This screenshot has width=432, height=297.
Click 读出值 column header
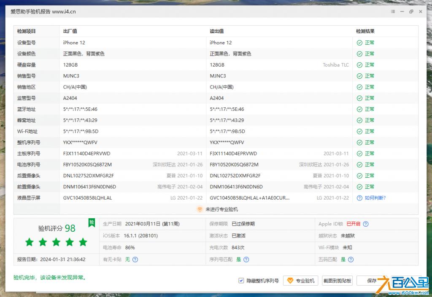(x=216, y=31)
